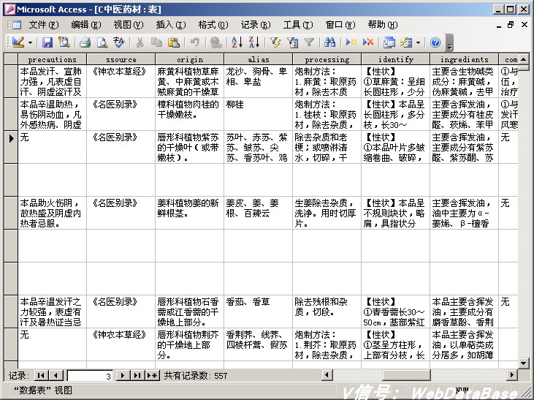Click the Undo icon

pos(194,42)
